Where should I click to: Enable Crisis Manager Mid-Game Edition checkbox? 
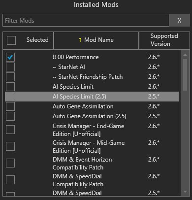10,146
